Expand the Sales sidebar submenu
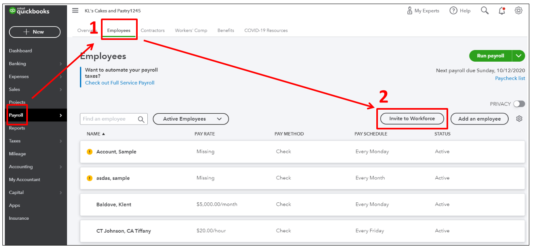Image resolution: width=539 pixels, height=252 pixels. coord(61,90)
